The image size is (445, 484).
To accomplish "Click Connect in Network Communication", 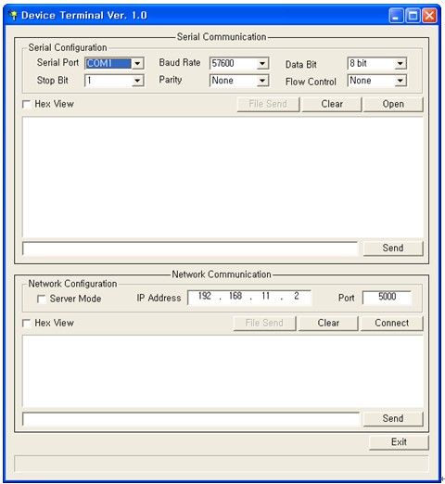I will (391, 323).
